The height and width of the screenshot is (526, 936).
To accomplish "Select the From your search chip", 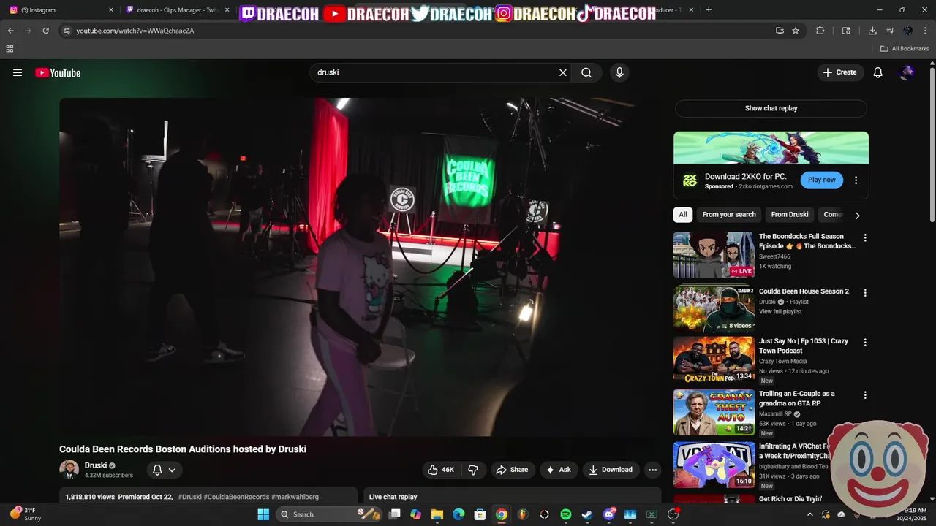I will [x=729, y=214].
